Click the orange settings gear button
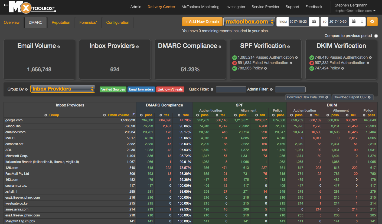This screenshot has width=382, height=224. tap(372, 22)
